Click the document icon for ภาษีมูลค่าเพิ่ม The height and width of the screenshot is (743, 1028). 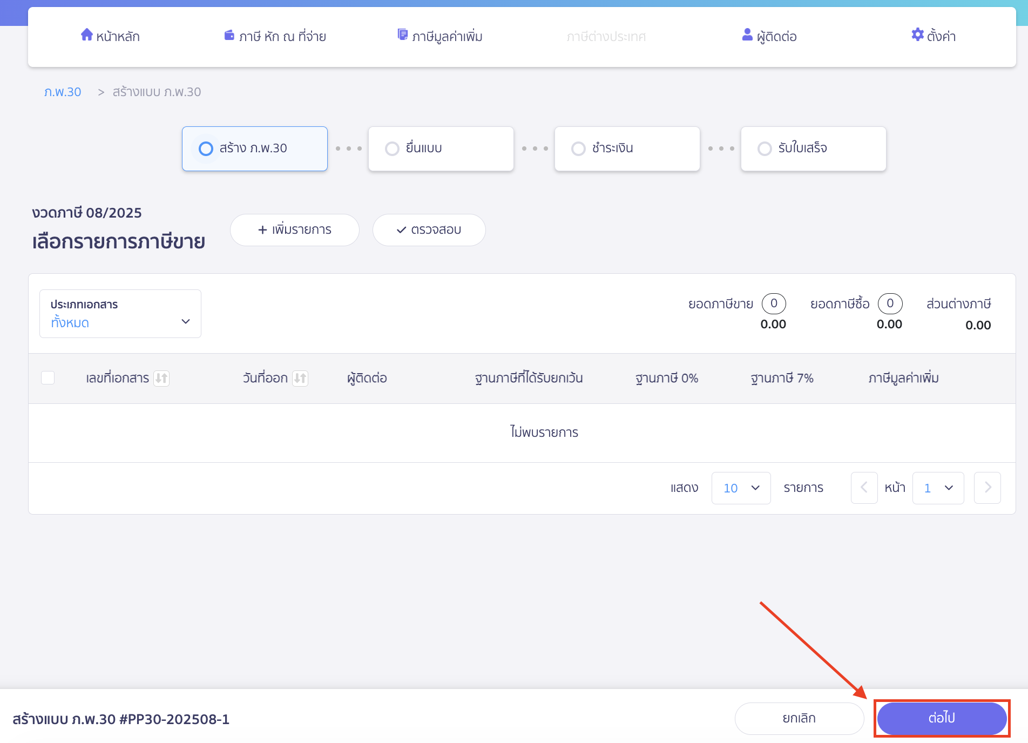click(402, 35)
